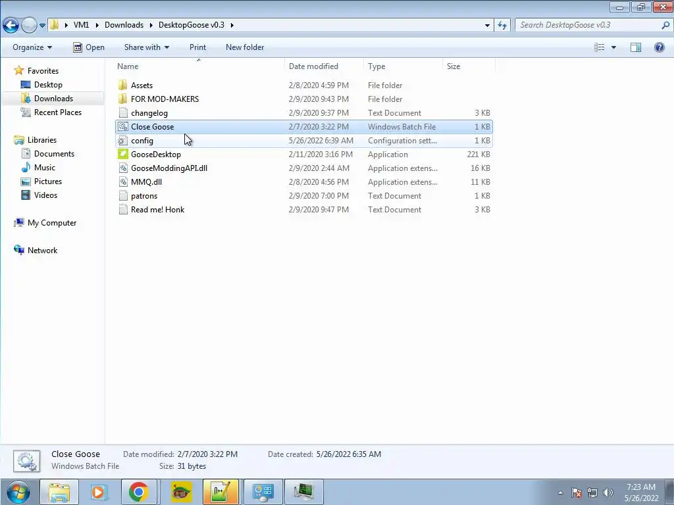Click the green and brown taskbar icon
Screen dimensions: 674x505
click(181, 492)
